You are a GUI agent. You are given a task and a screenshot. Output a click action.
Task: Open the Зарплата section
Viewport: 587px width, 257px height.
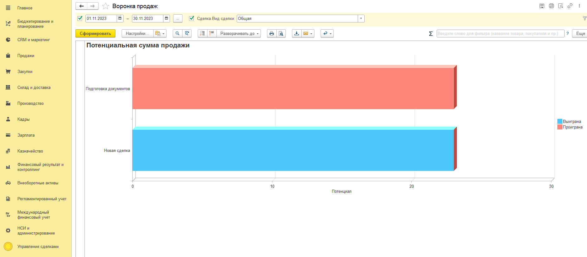(x=26, y=135)
